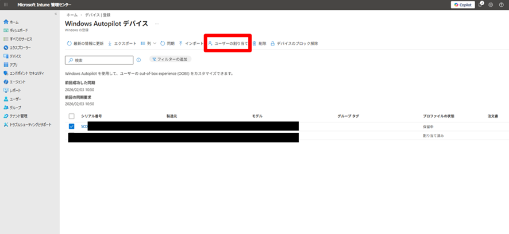Uncheck the selected first device row checkbox
The height and width of the screenshot is (234, 509).
(71, 126)
